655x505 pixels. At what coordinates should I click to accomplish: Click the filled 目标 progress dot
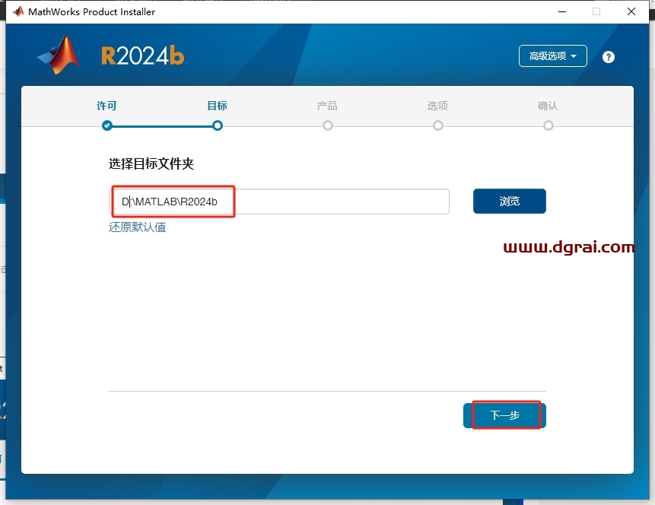pyautogui.click(x=217, y=125)
